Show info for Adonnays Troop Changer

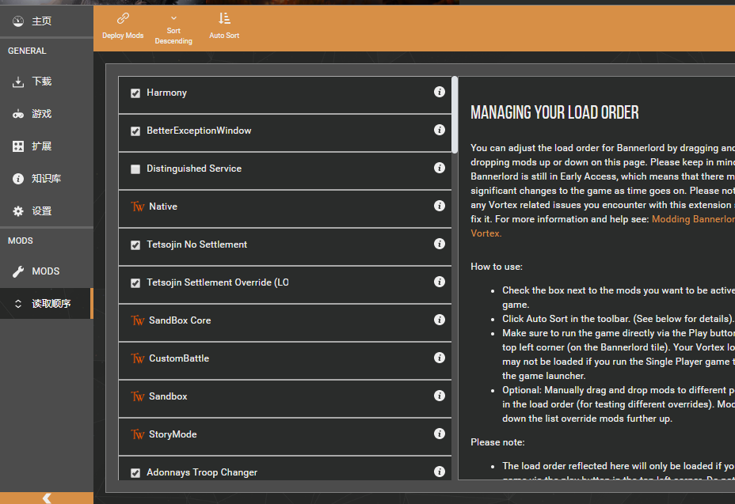pos(440,472)
